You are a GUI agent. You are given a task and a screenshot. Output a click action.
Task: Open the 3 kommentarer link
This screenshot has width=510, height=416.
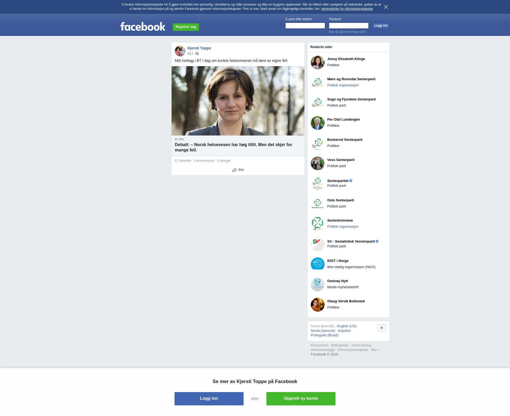pyautogui.click(x=204, y=161)
